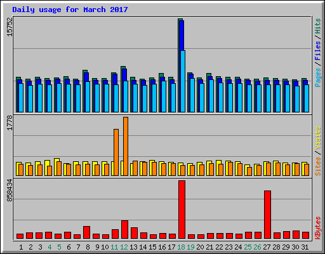Click green day label 19 on the x-axis
This screenshot has width=325, height=254.
pyautogui.click(x=190, y=247)
